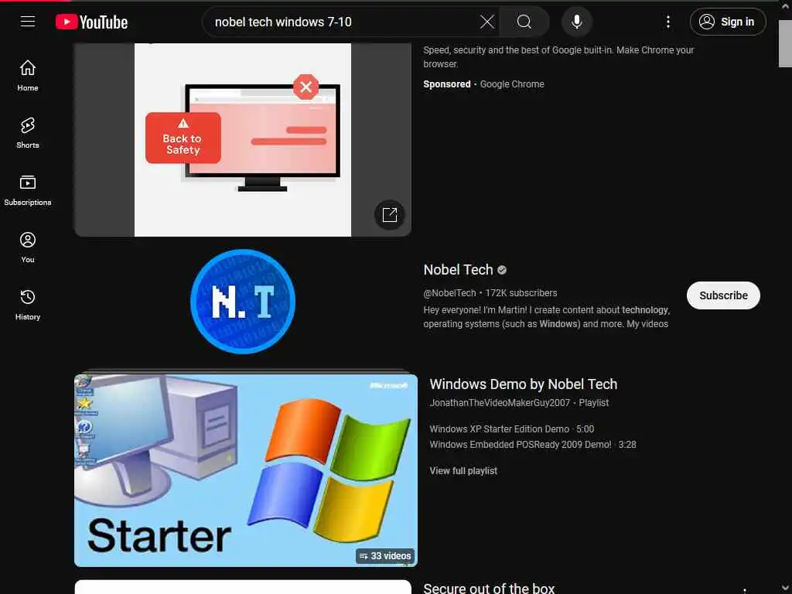Start voice search with microphone

(x=576, y=22)
